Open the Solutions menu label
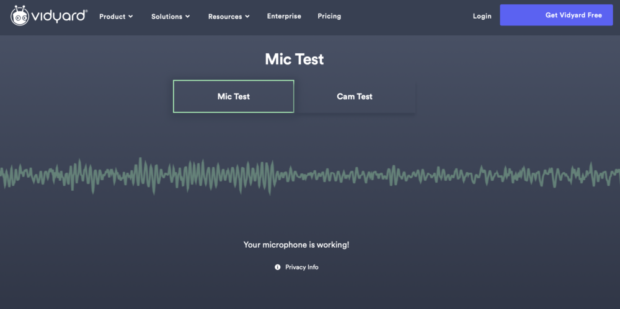 (x=167, y=17)
